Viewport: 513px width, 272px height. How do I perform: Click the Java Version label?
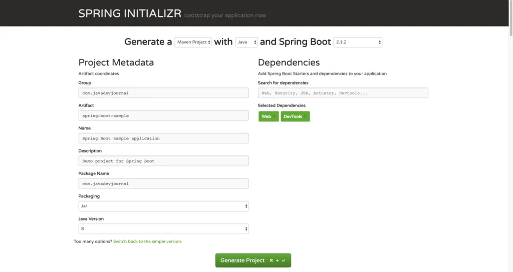pyautogui.click(x=91, y=219)
